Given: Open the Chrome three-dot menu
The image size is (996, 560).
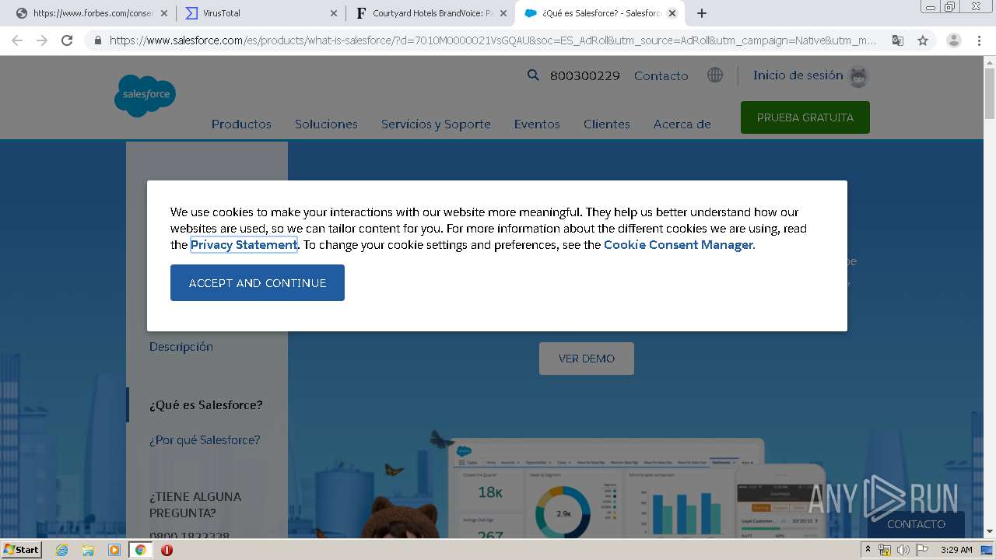Looking at the screenshot, I should (x=979, y=40).
